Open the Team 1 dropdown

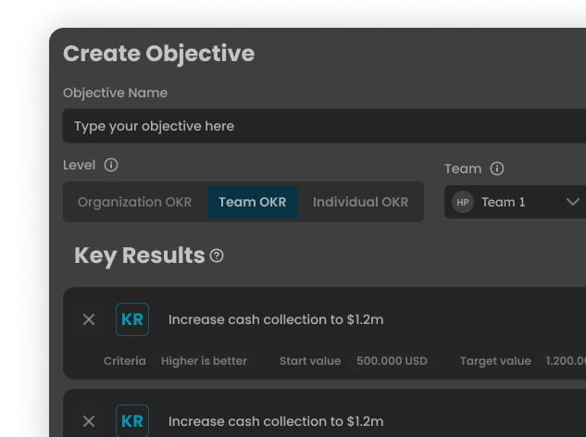point(515,202)
